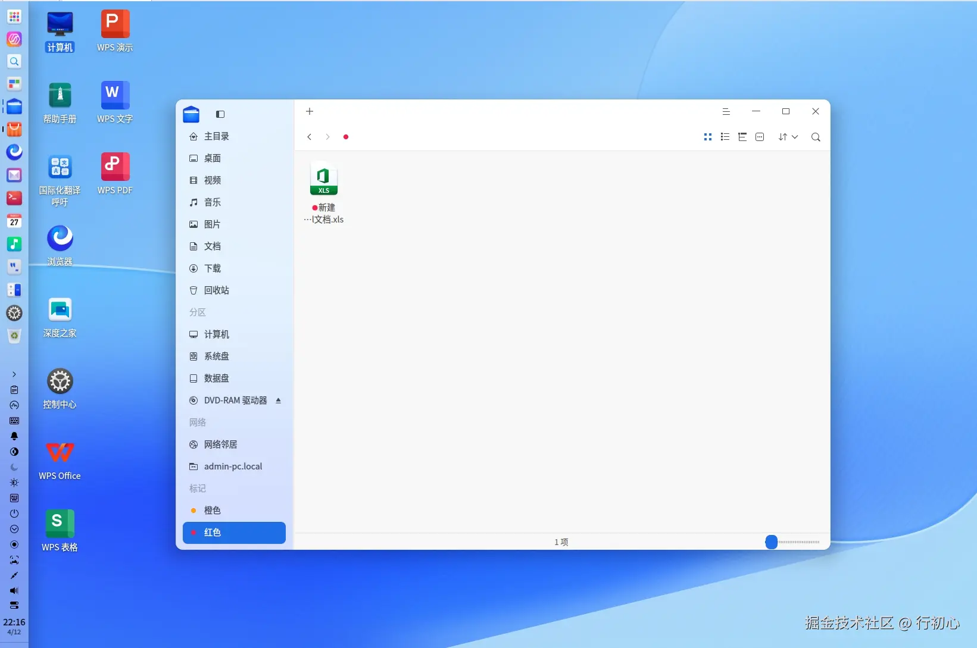Open the 国际化翻译呼吁 desktop icon
977x648 pixels.
pos(60,180)
